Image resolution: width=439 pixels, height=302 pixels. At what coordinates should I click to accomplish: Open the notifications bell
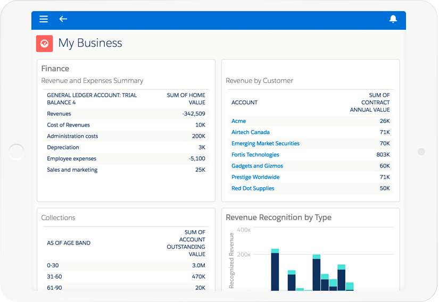pyautogui.click(x=393, y=19)
